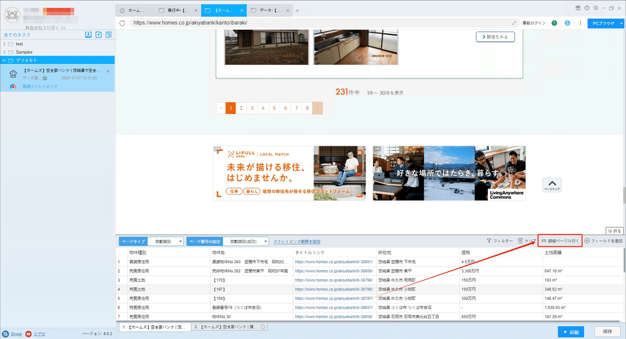Expand the test folder
626x339 pixels.
(4, 44)
